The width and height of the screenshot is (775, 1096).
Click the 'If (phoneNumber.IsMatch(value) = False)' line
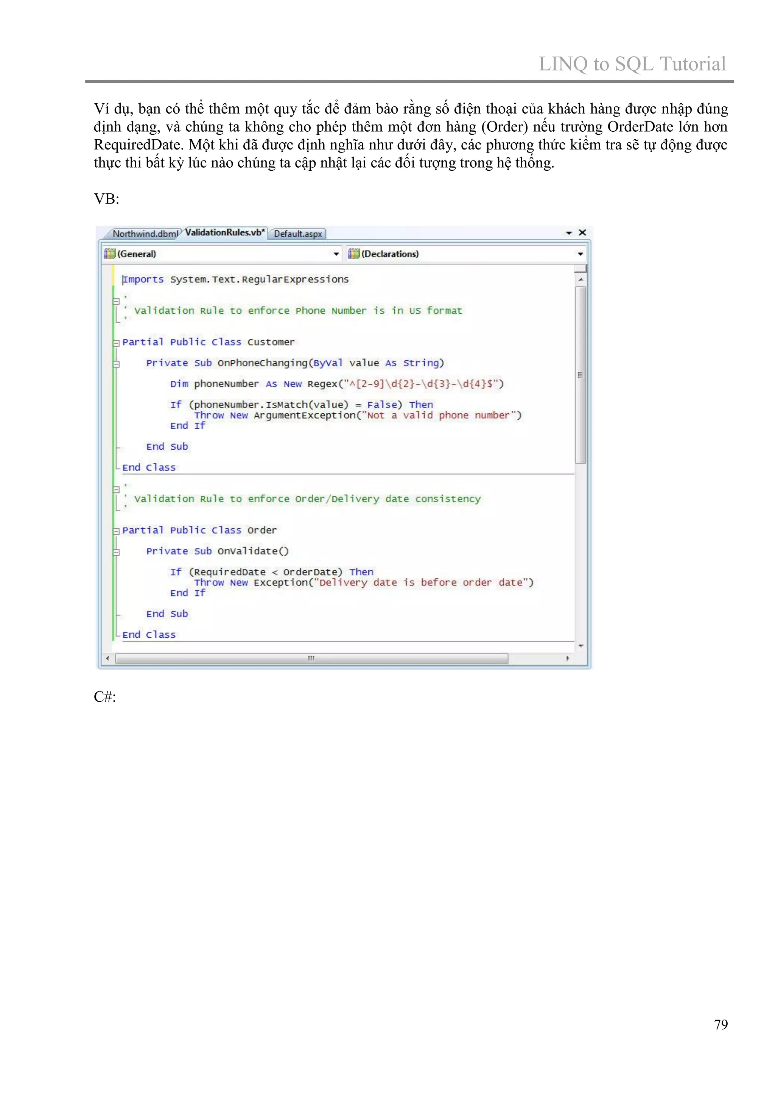[x=301, y=405]
